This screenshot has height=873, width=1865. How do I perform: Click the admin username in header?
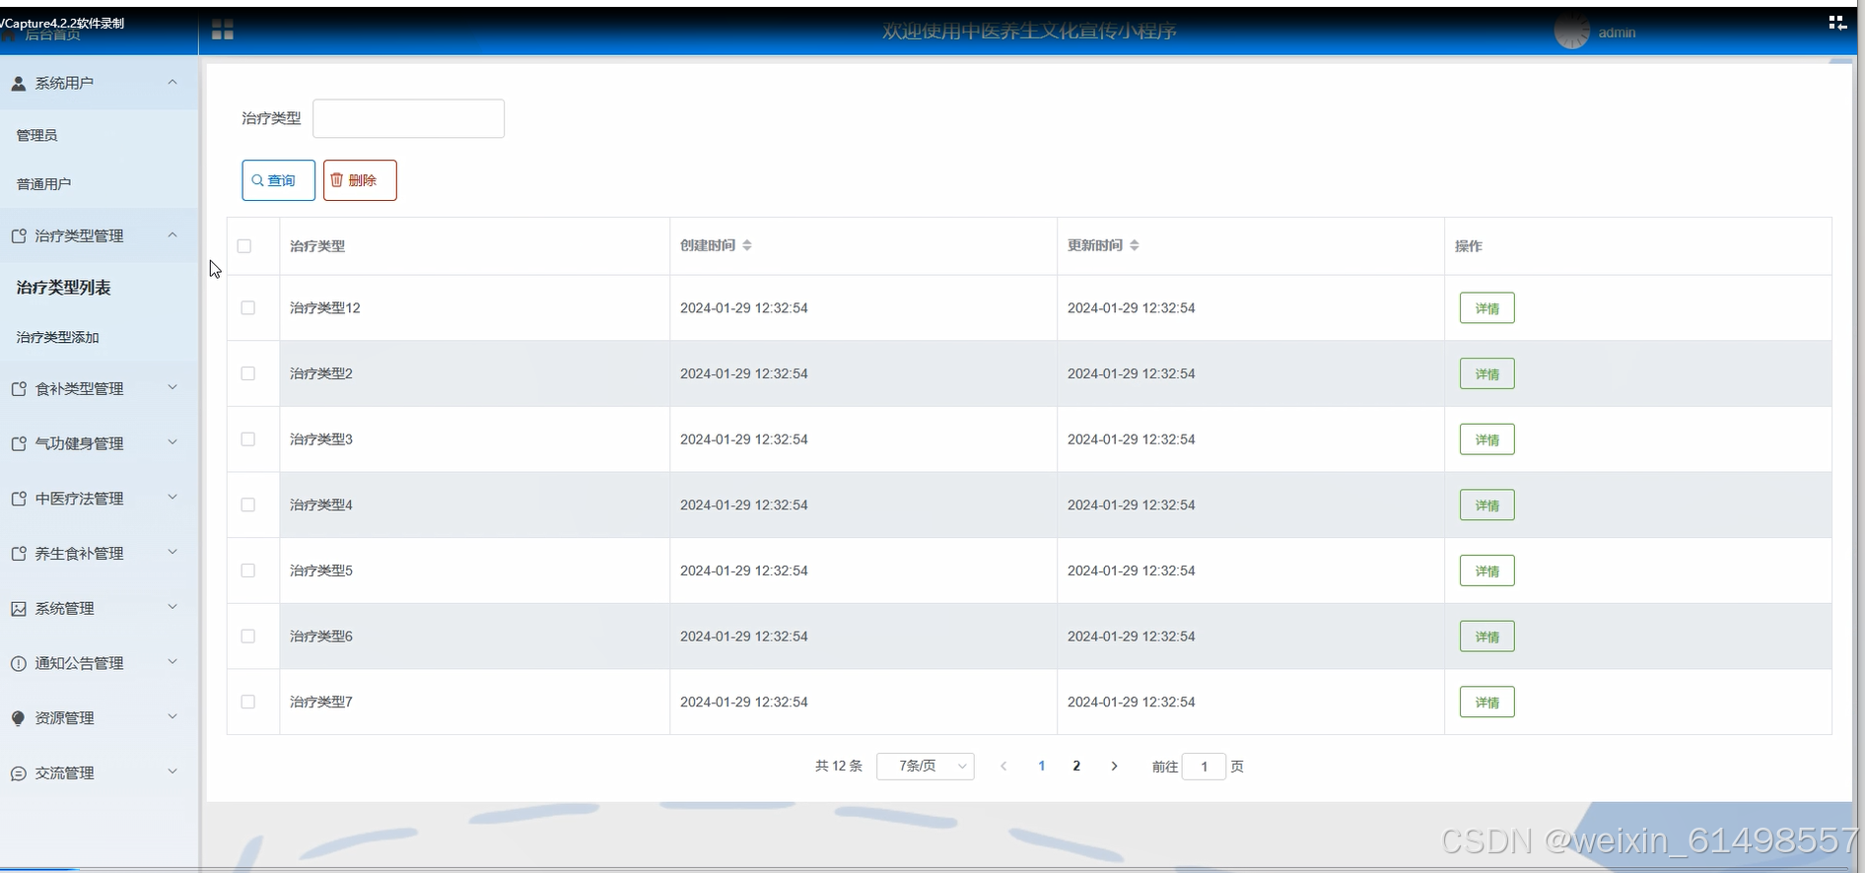tap(1617, 33)
